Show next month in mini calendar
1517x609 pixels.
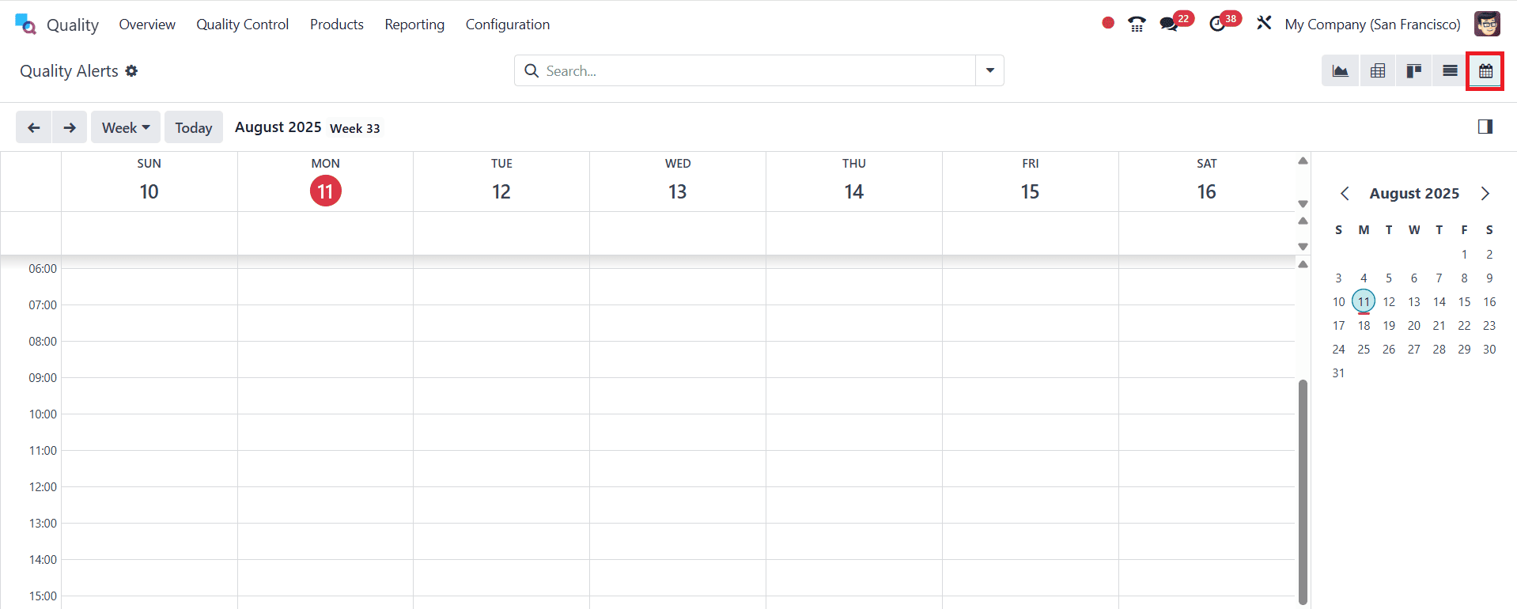tap(1485, 194)
